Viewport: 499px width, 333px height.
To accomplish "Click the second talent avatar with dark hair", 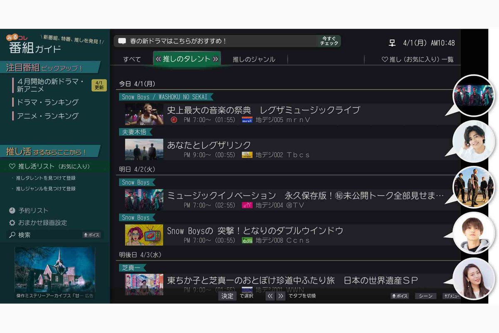I will coord(473,141).
